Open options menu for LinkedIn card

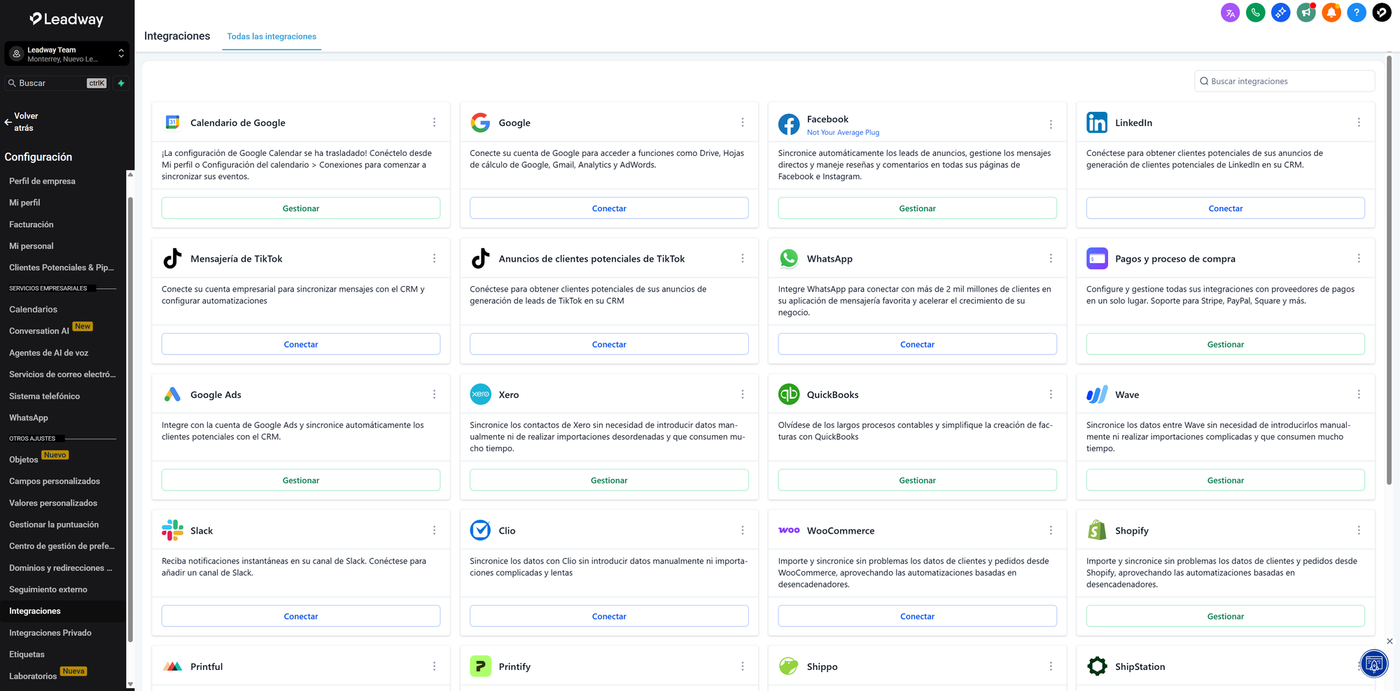(x=1359, y=122)
